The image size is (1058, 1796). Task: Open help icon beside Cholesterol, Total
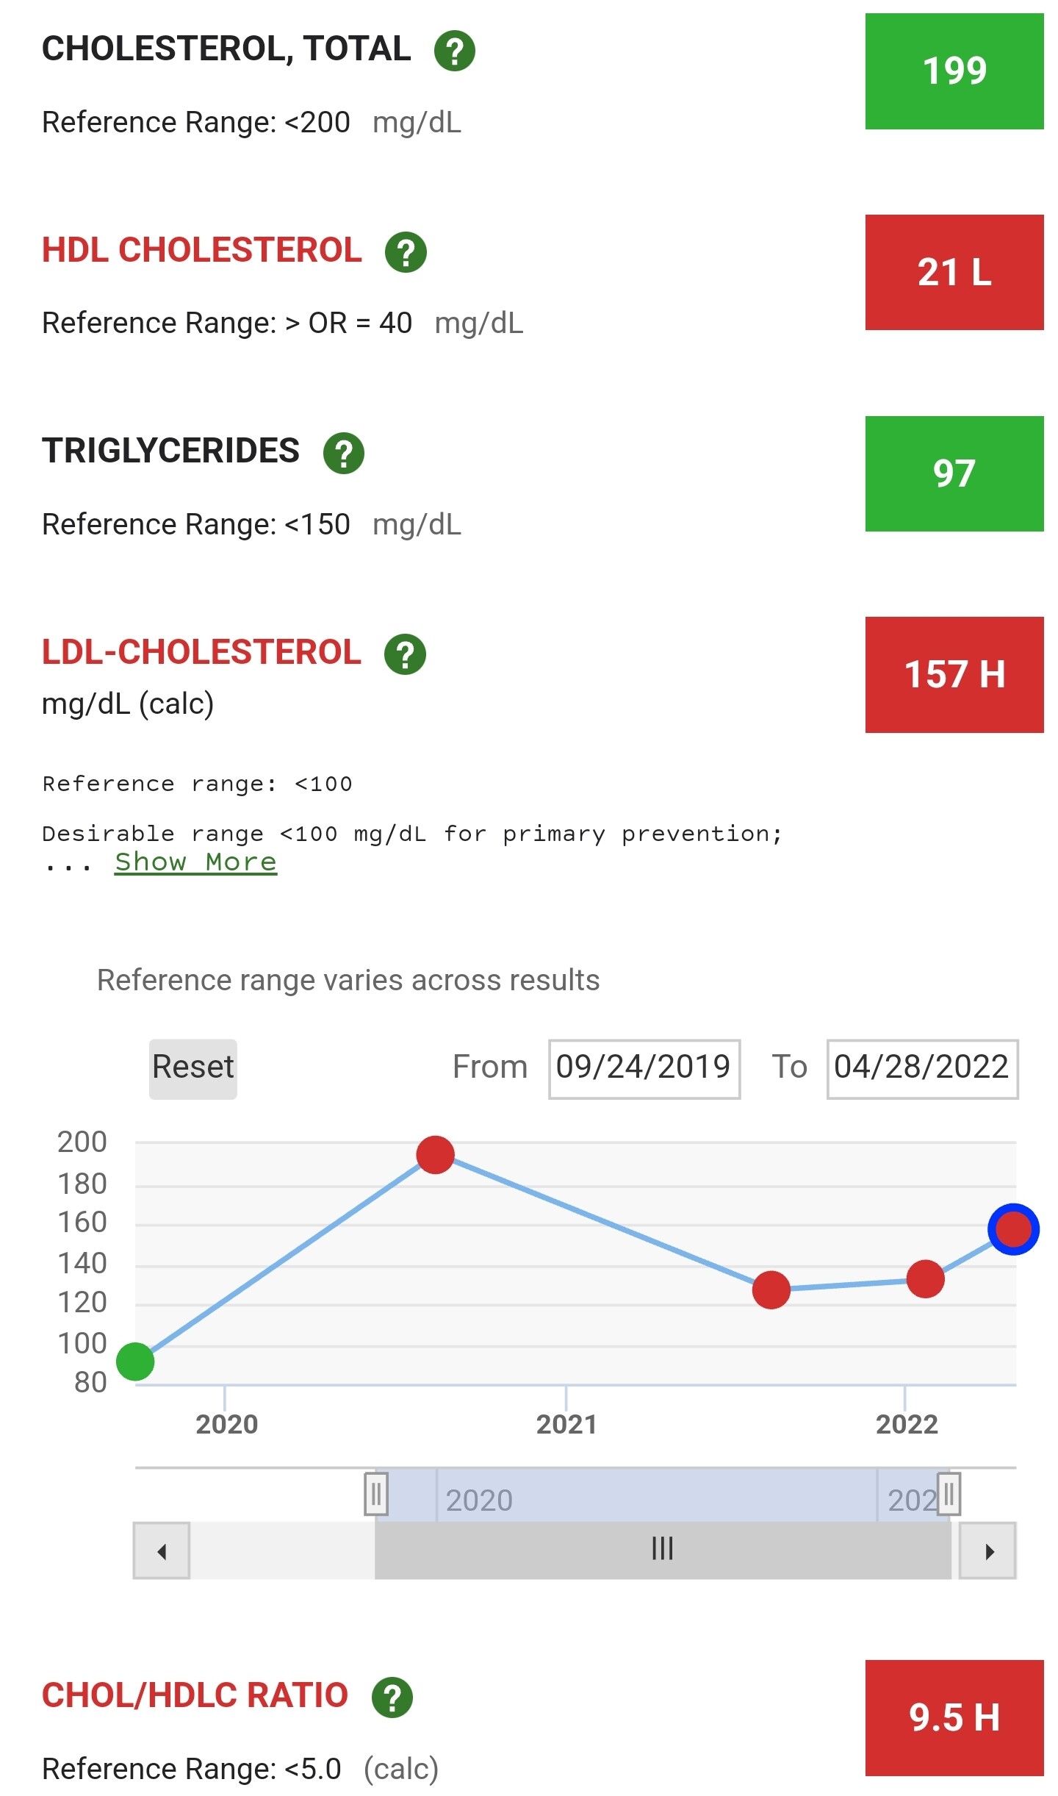pos(455,51)
